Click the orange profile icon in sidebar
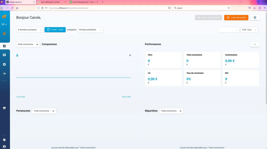Viewport: 267px width, 149px height. [4, 34]
